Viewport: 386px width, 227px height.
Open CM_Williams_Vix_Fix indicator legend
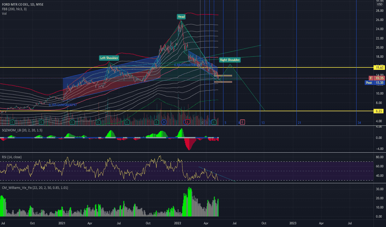pyautogui.click(x=35, y=188)
